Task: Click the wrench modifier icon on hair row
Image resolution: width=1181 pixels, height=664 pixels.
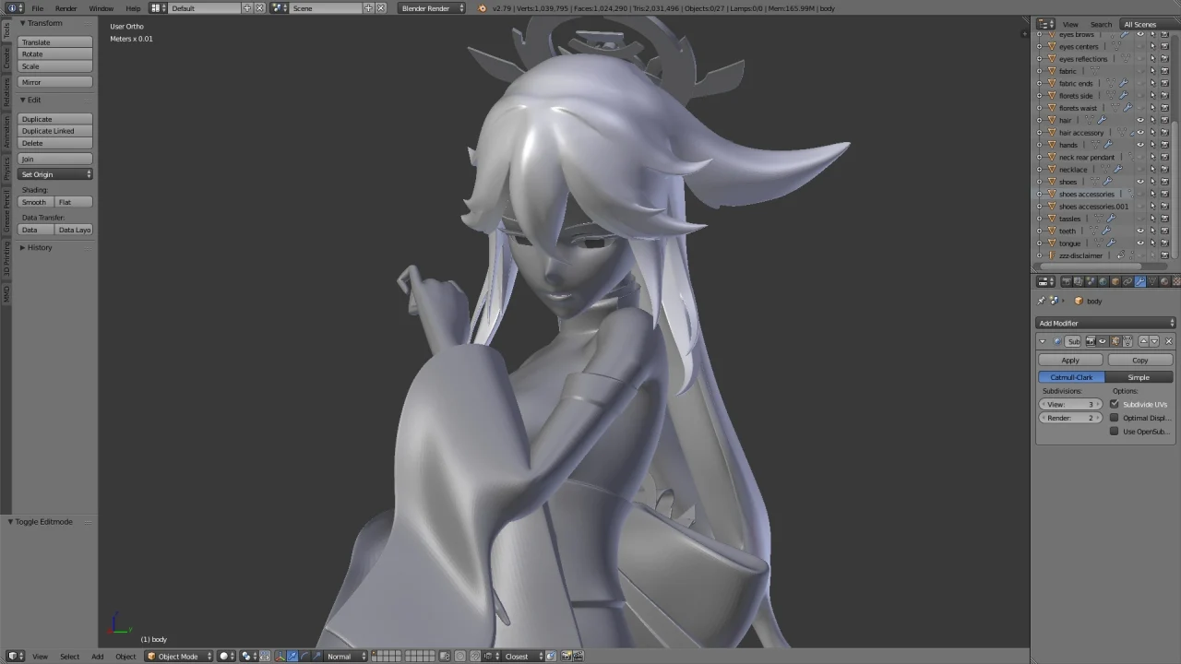Action: [1102, 120]
